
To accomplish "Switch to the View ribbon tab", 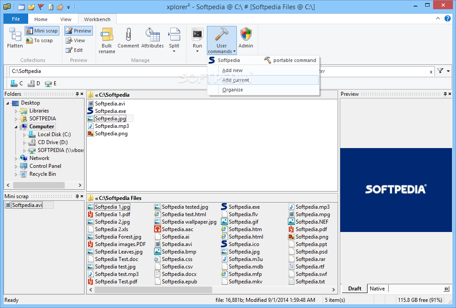I will [66, 19].
